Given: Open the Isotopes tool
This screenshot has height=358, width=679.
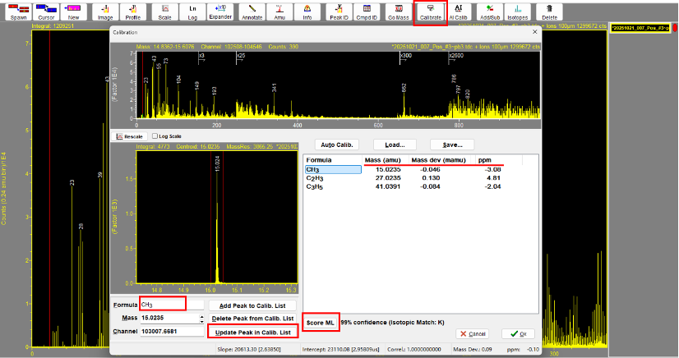Looking at the screenshot, I should 517,11.
